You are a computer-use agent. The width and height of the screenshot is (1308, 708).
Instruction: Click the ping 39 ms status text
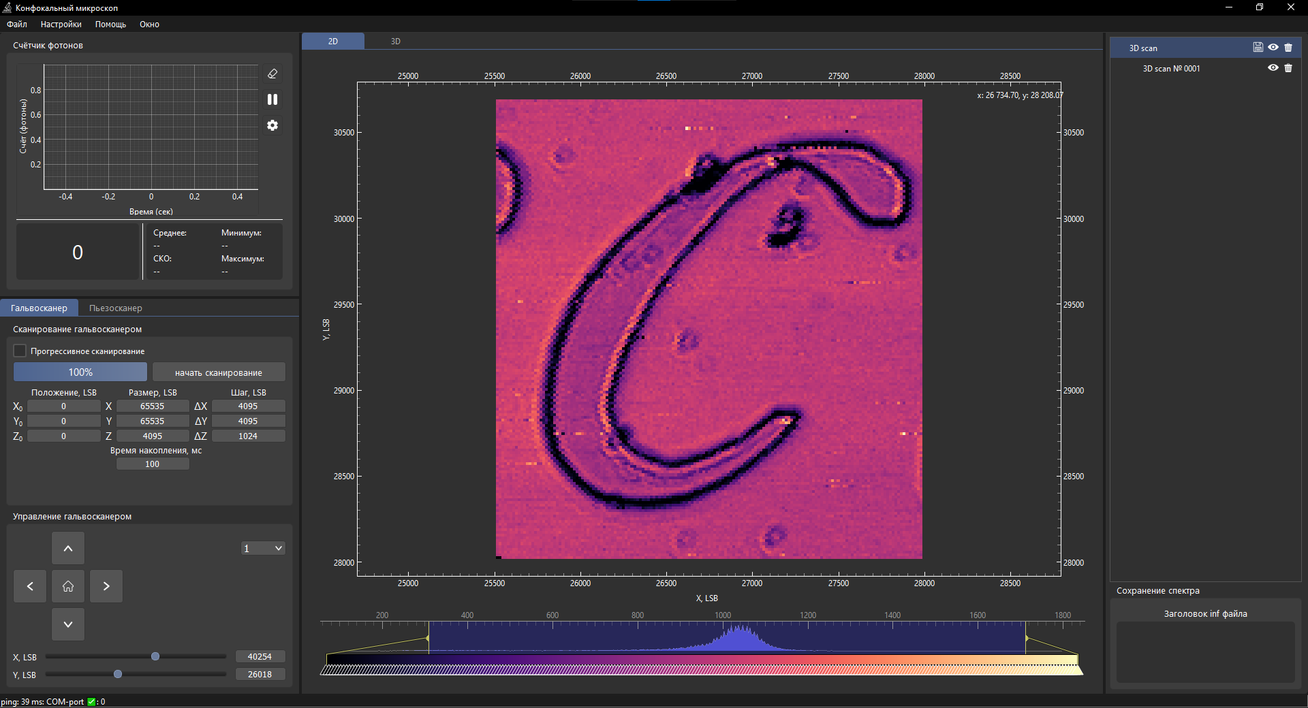(x=21, y=702)
